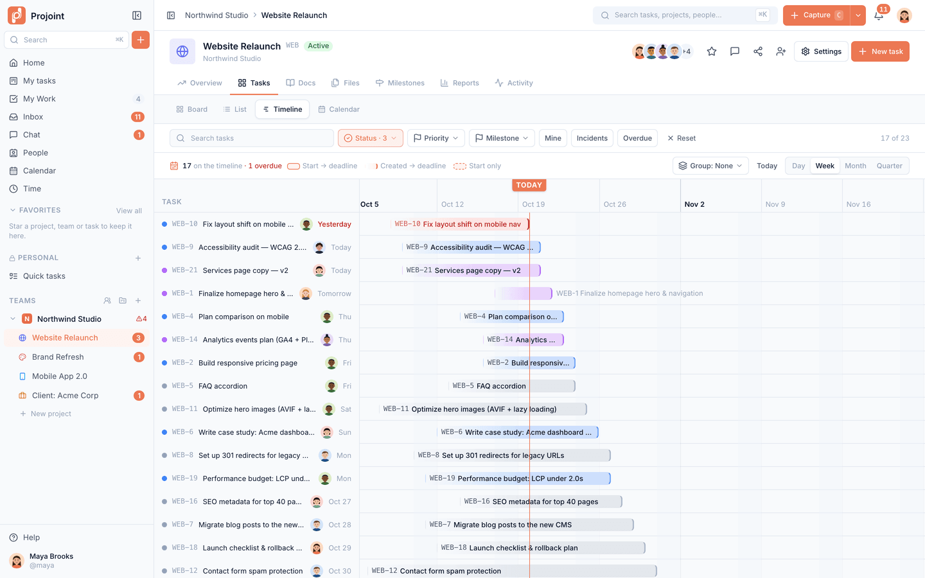Switch timeline scale to Quarter
The image size is (925, 578).
coord(890,166)
